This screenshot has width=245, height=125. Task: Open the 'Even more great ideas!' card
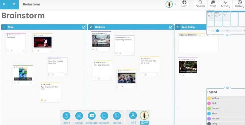point(124,46)
